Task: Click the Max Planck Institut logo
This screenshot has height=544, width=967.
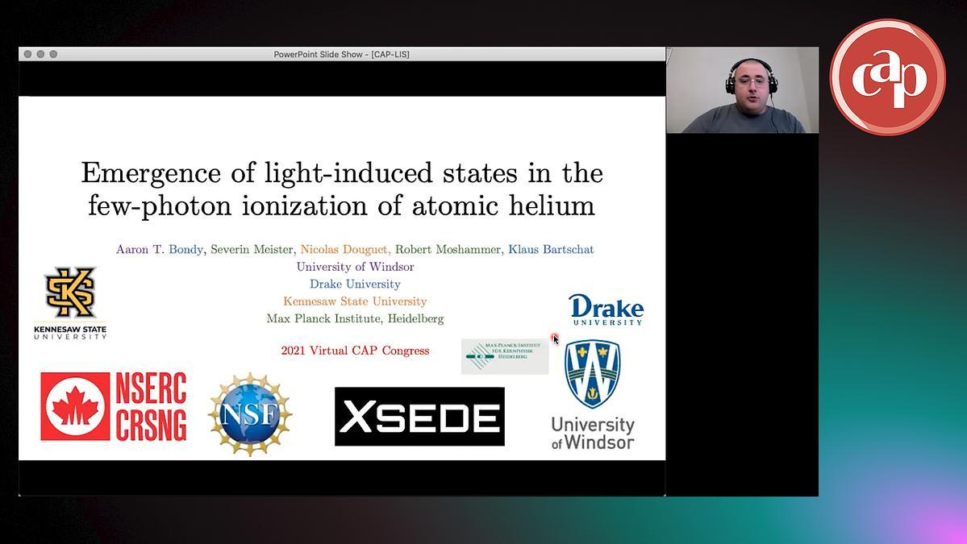Action: pos(504,356)
